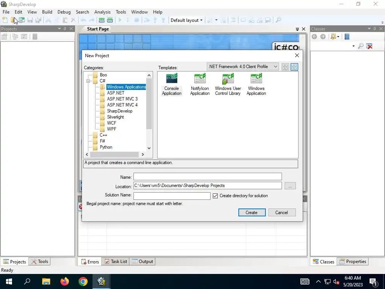Open the Analysis menu
Screen dimensions: 385x289
coord(102,12)
